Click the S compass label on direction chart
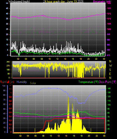Viewport: 117px width, 139px height. pyautogui.click(x=110, y=70)
